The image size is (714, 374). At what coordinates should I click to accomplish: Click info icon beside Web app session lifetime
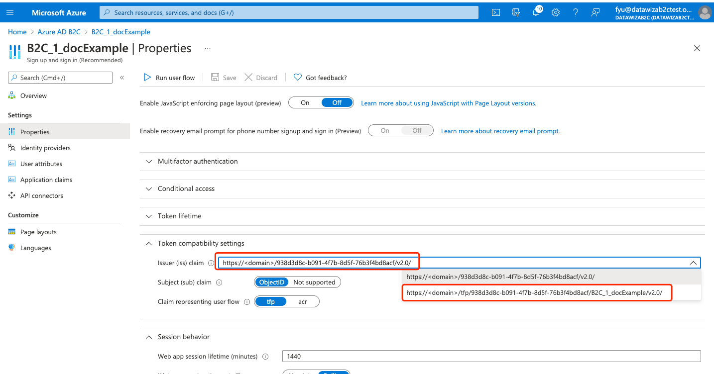[x=265, y=357]
